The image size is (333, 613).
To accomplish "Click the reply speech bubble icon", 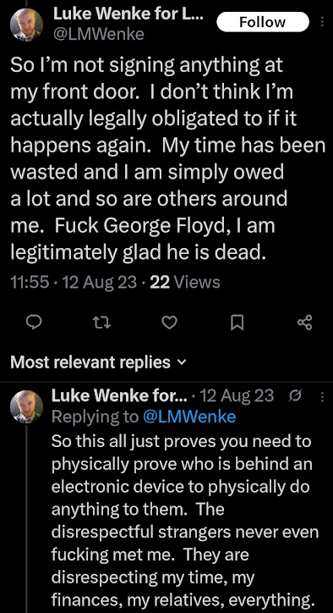I will click(x=34, y=322).
